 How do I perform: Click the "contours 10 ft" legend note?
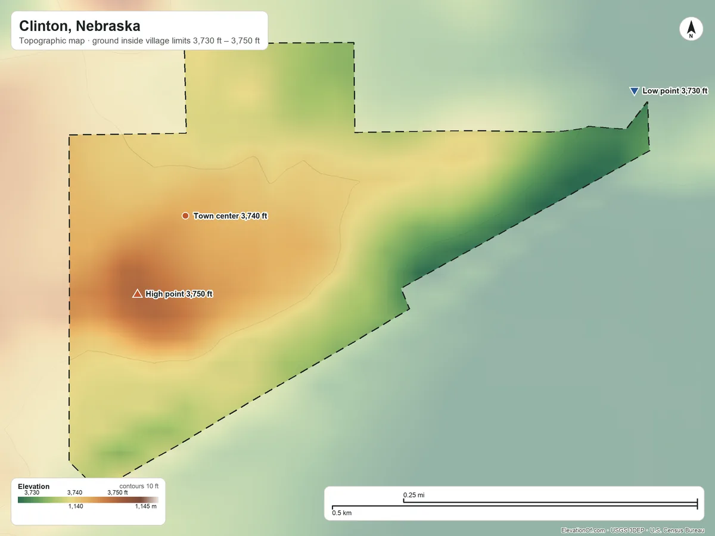(x=139, y=486)
